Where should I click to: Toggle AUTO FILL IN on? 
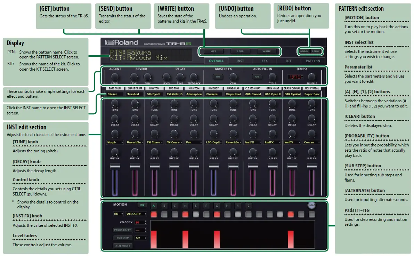(257, 76)
